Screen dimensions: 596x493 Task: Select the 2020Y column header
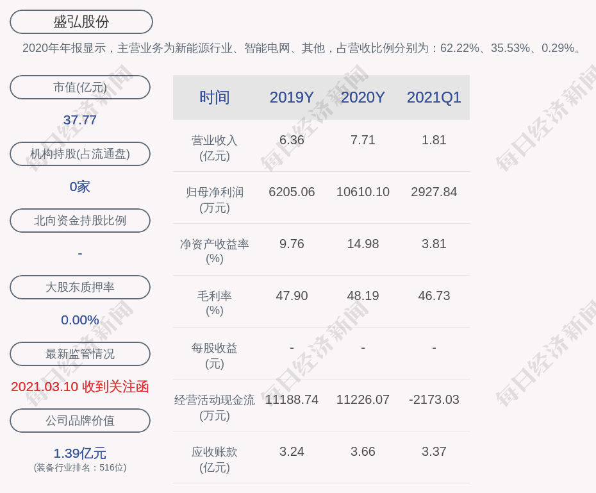coord(363,97)
